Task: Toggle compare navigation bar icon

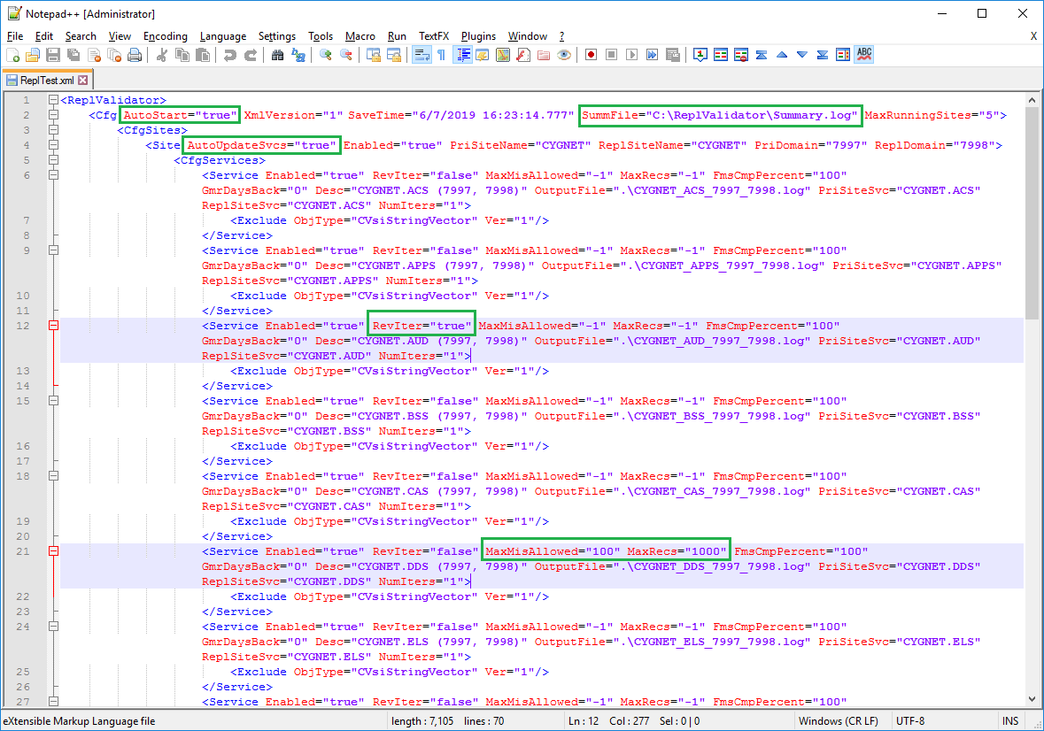Action: point(843,55)
